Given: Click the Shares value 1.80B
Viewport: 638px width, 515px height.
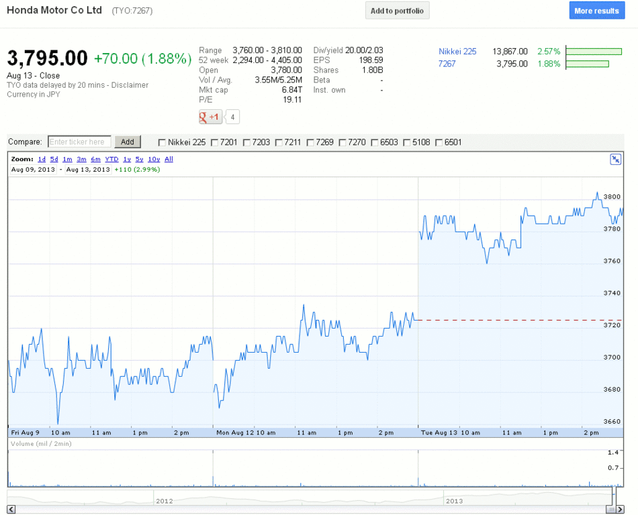Looking at the screenshot, I should click(373, 70).
